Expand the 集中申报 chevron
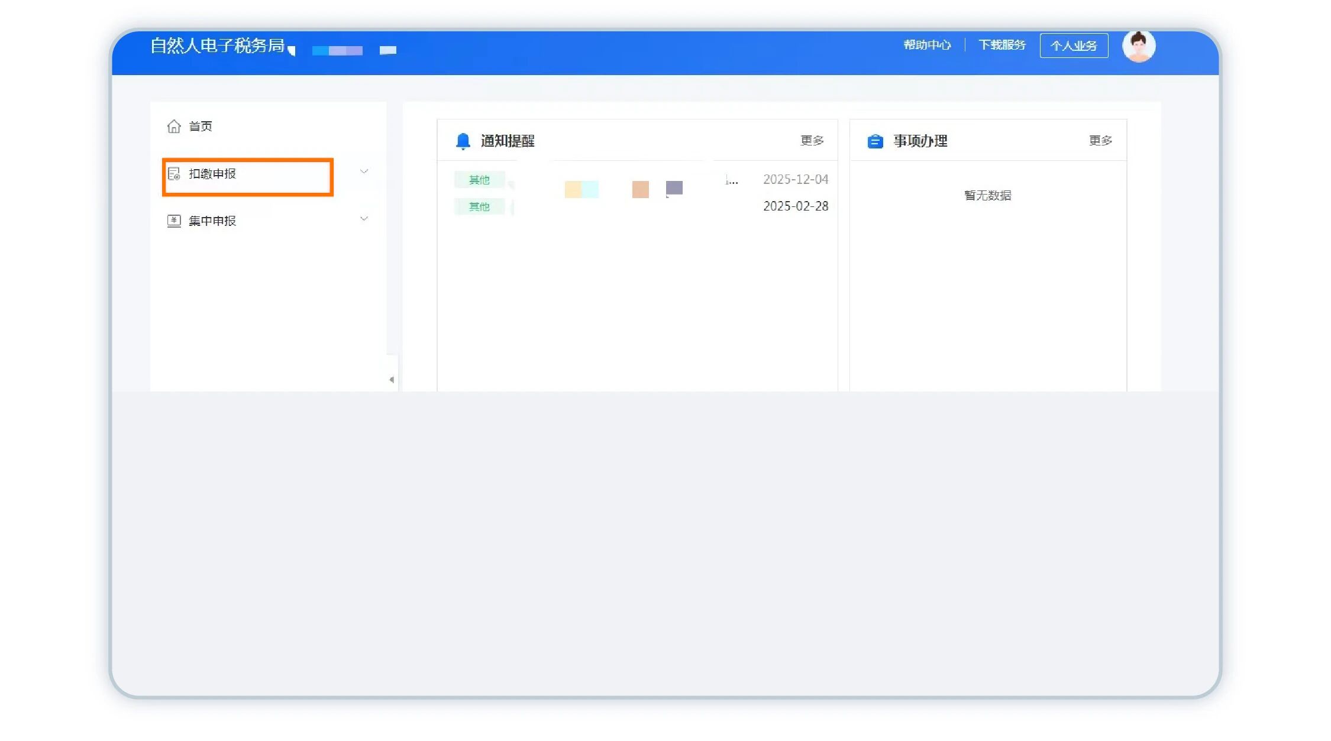This screenshot has height=741, width=1331. point(364,219)
